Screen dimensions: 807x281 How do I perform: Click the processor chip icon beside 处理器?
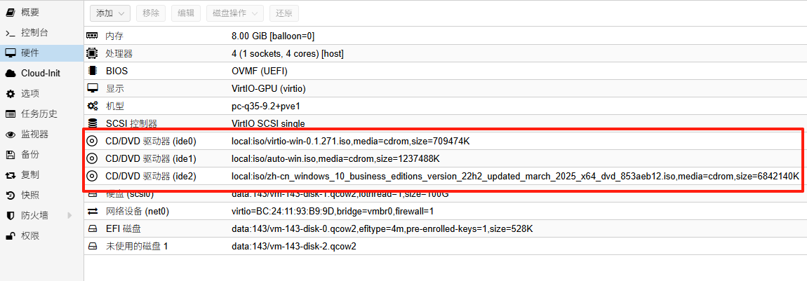pyautogui.click(x=92, y=53)
